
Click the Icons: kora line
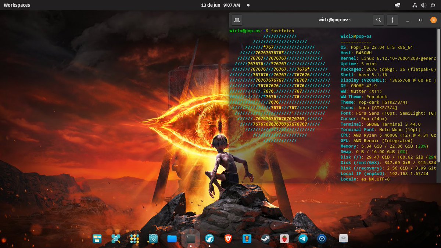point(369,108)
